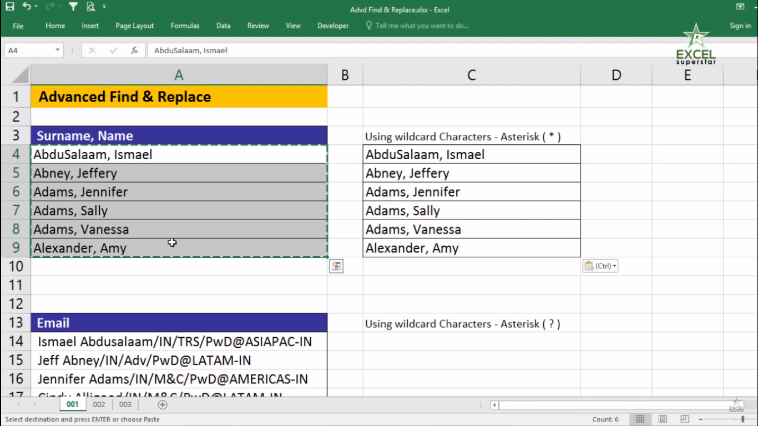Click cell A6 Adams, Jennifer
758x426 pixels.
(179, 192)
